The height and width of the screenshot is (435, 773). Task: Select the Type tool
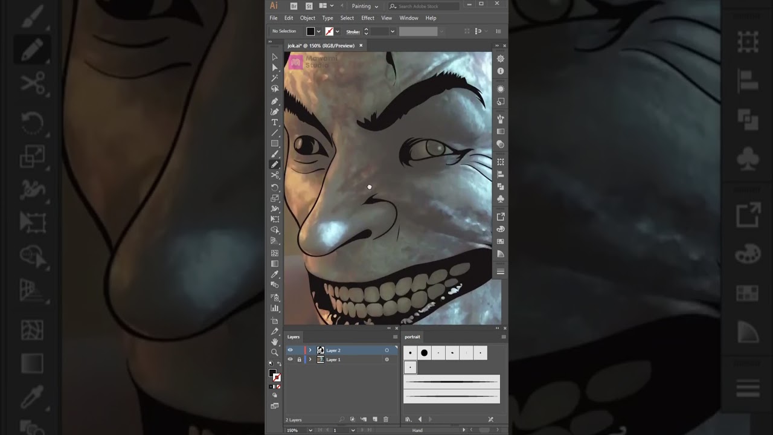point(275,122)
